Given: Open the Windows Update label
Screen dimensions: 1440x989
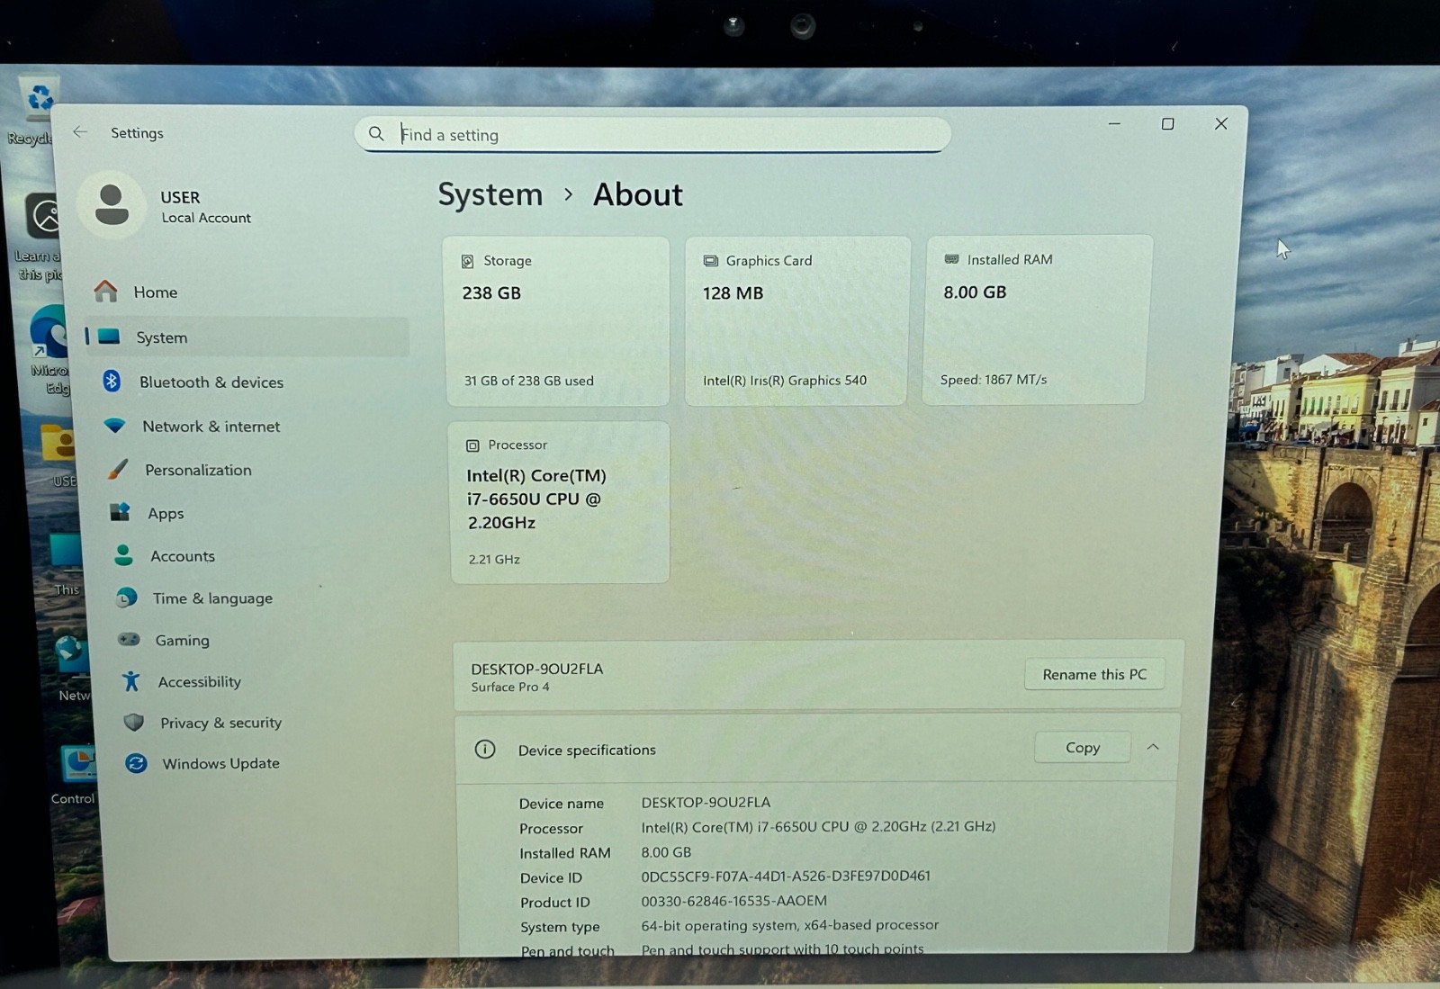Looking at the screenshot, I should click(221, 763).
